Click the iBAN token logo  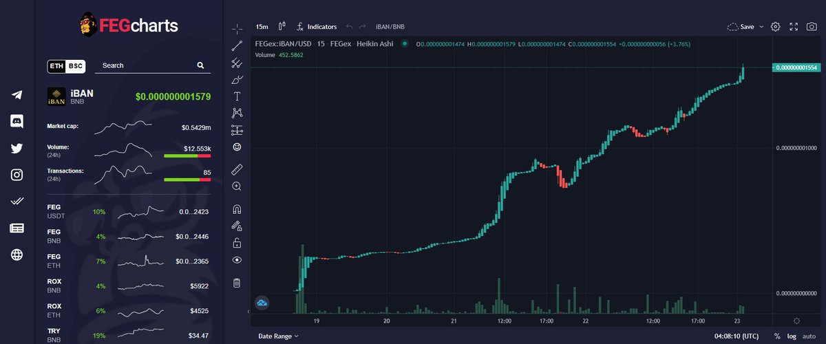coord(56,97)
